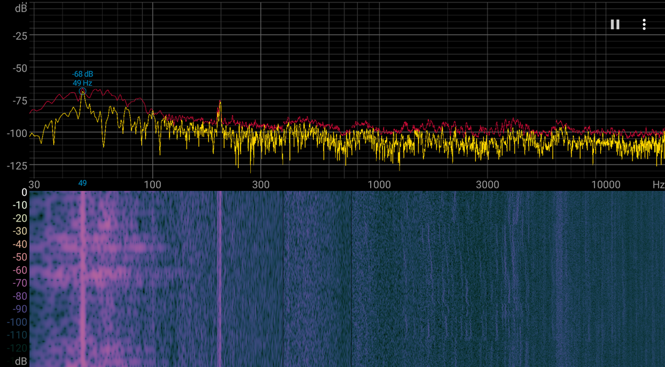The height and width of the screenshot is (367, 665).
Task: Click the '3000' frequency axis label
Action: 488,184
